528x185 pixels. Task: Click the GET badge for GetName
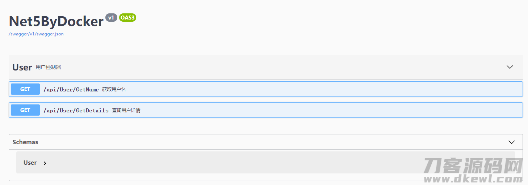point(25,89)
